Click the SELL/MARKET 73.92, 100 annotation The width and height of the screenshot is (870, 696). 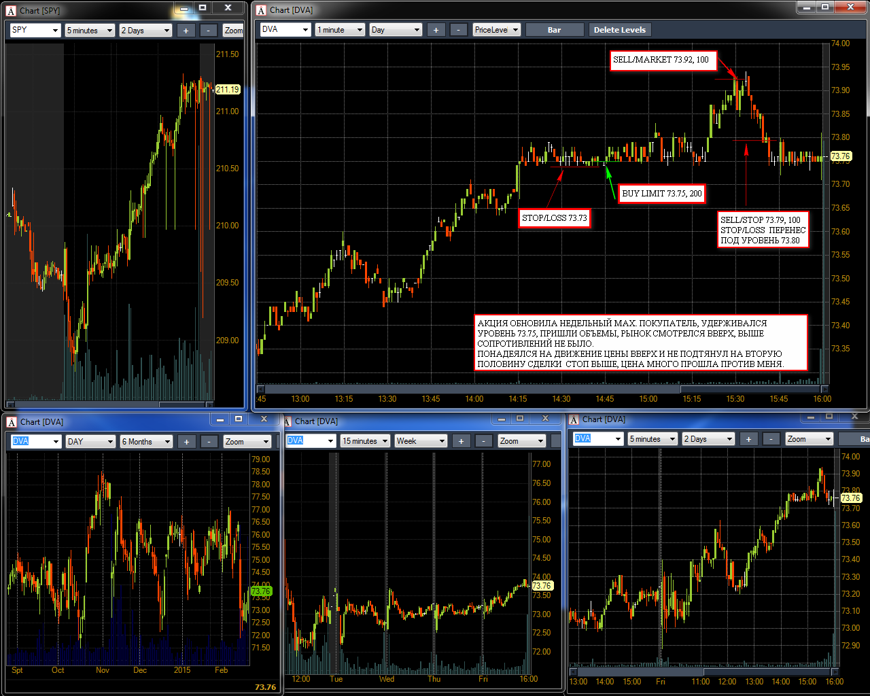click(x=662, y=60)
